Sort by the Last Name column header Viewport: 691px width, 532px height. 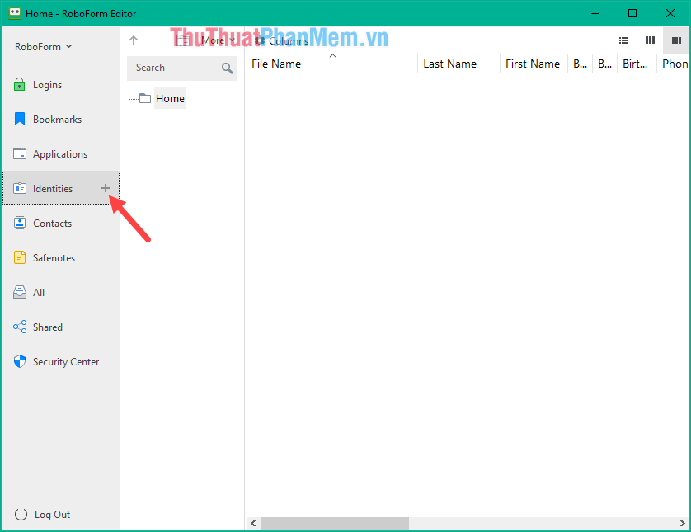tap(450, 64)
